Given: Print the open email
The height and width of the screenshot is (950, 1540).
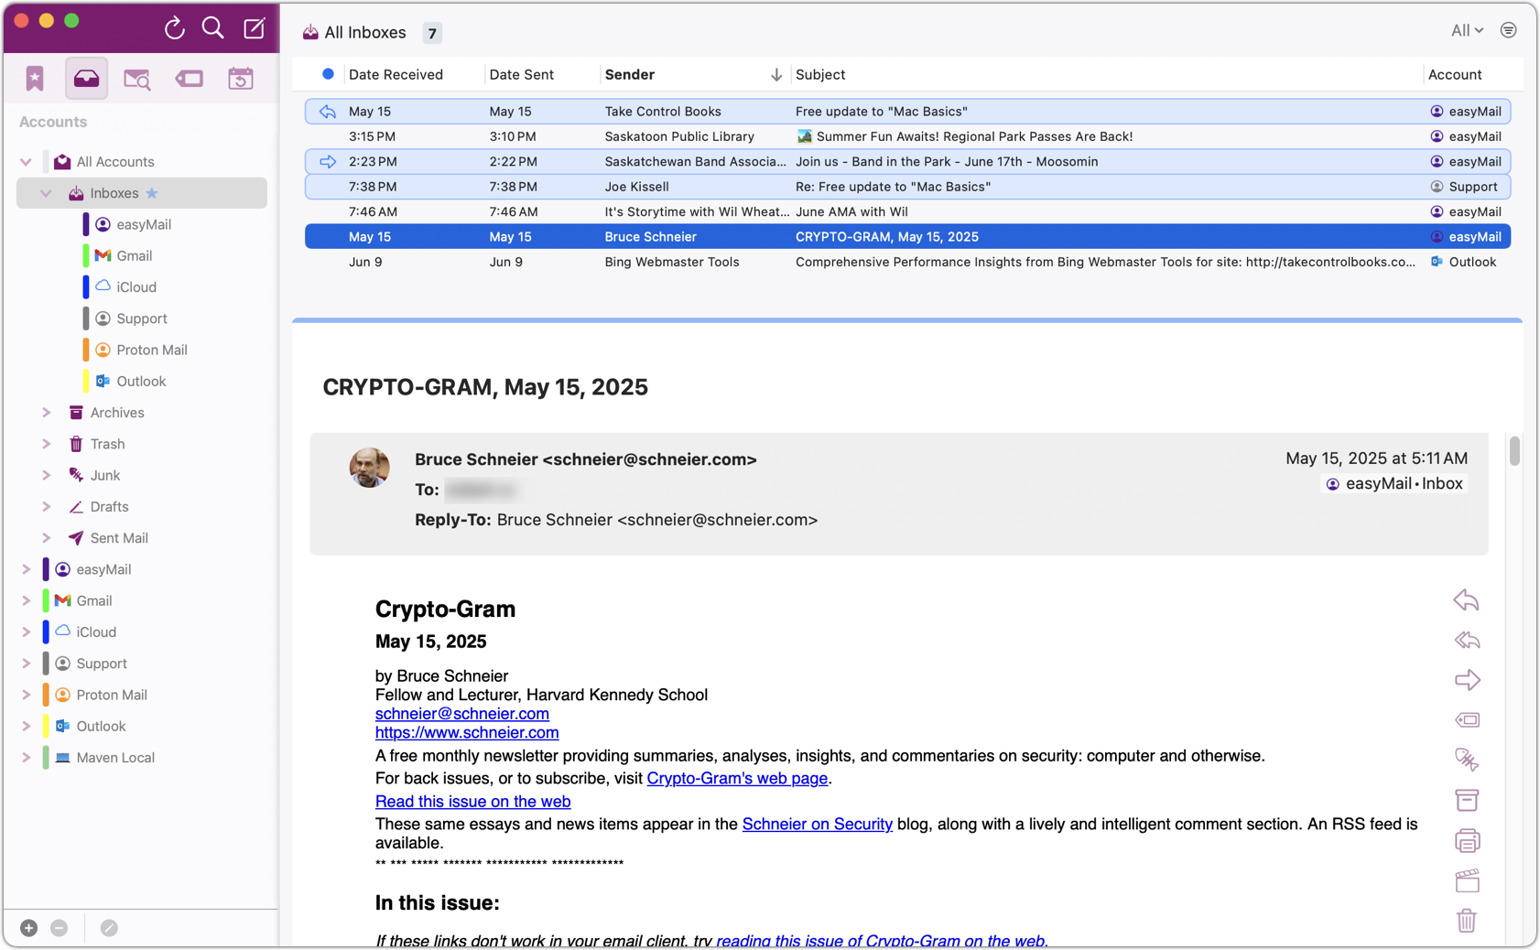Looking at the screenshot, I should tap(1466, 840).
